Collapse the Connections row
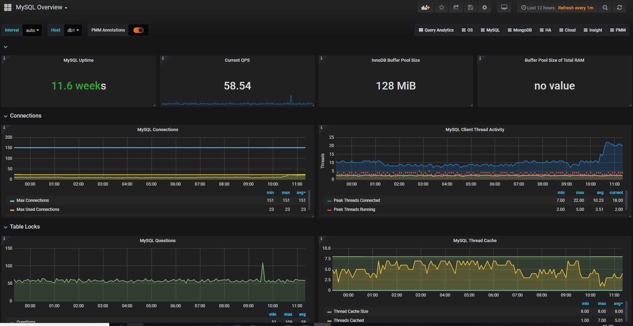This screenshot has height=326, width=633. 26,116
